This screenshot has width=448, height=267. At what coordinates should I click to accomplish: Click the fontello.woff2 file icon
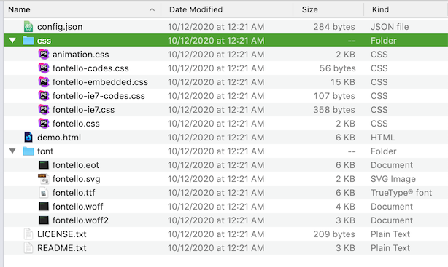[44, 220]
